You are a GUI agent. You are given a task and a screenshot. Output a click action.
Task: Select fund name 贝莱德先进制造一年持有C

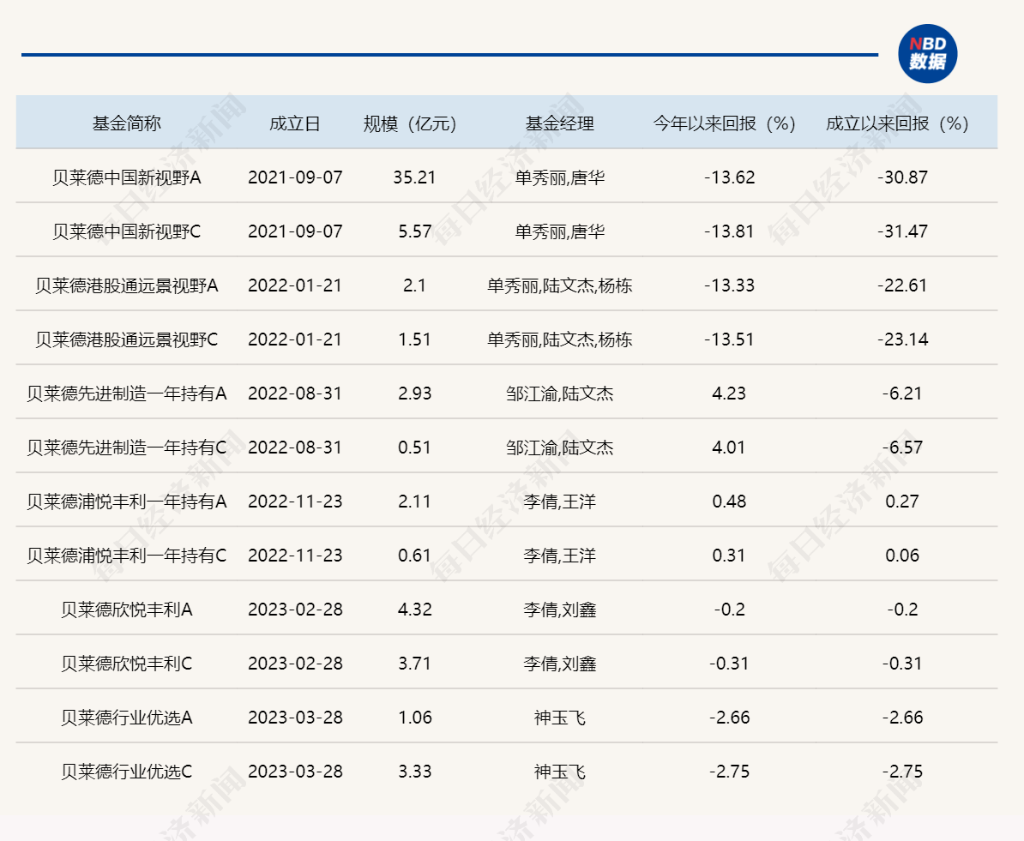point(127,448)
